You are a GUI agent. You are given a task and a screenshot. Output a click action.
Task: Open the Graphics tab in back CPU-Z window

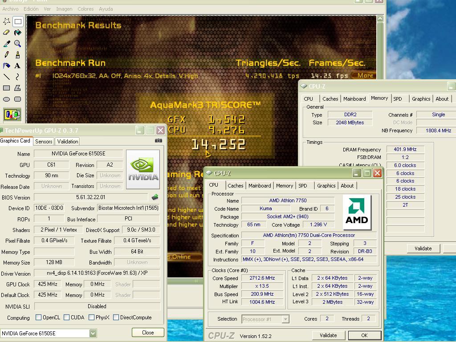[421, 99]
